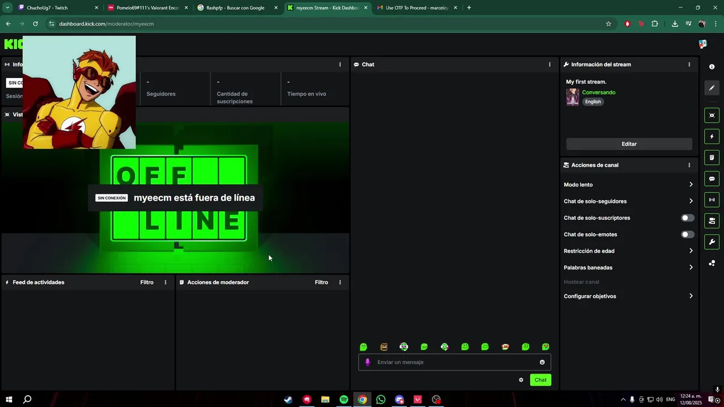This screenshot has width=724, height=407.
Task: Open Chat panel three-dot menu
Action: [550, 64]
